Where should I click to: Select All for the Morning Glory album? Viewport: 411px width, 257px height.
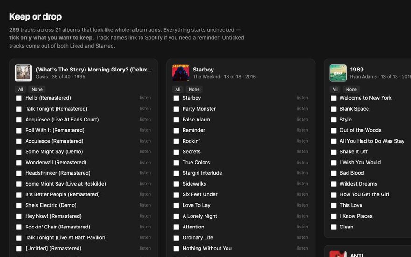coord(21,89)
